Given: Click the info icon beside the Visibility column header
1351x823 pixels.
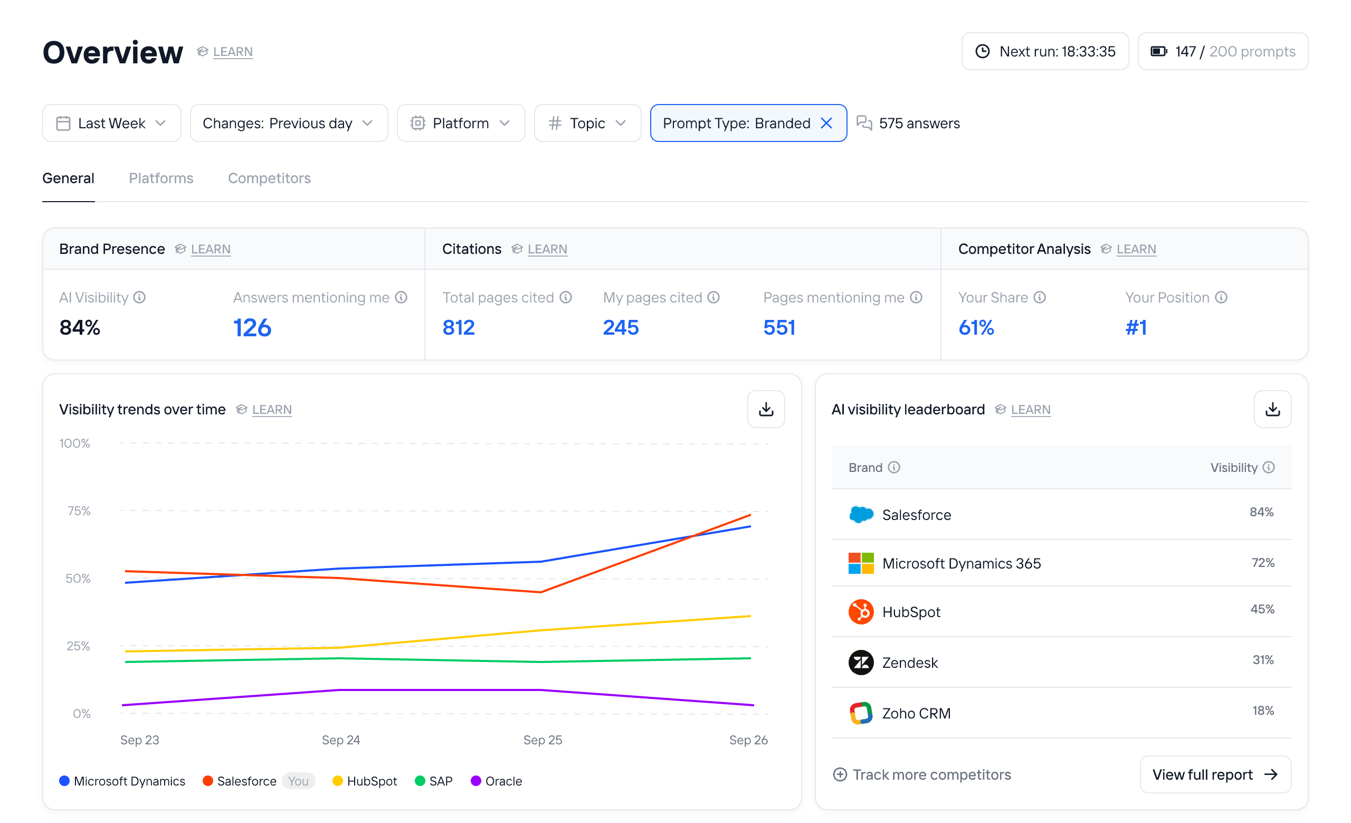Looking at the screenshot, I should click(1269, 467).
